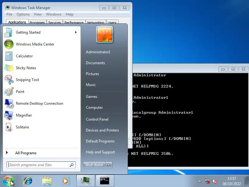Open the Snipping Tool

[x=41, y=80]
